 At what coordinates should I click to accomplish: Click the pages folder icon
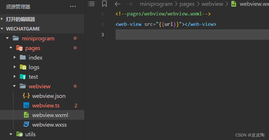19,48
